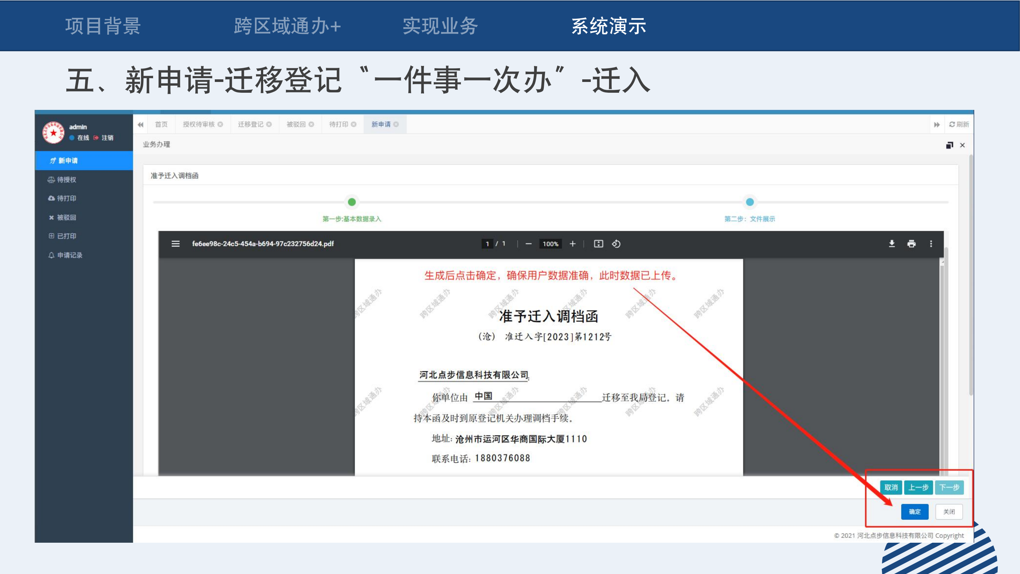
Task: Close the 授权待审核 tab
Action: 220,124
